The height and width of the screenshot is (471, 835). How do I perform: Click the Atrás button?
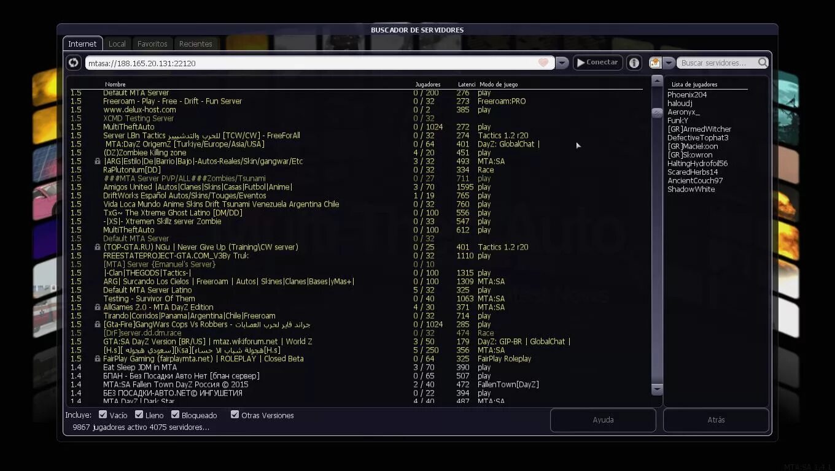716,420
